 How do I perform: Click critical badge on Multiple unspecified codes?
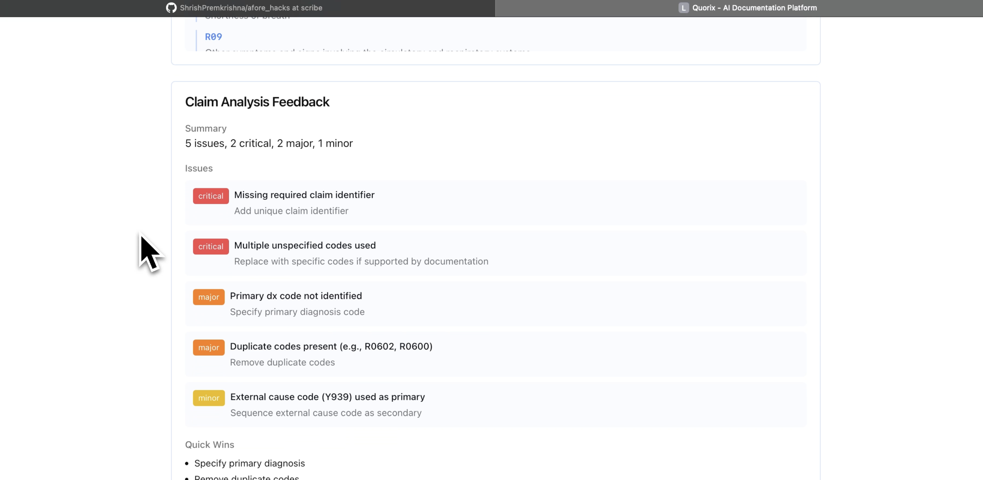pos(211,247)
